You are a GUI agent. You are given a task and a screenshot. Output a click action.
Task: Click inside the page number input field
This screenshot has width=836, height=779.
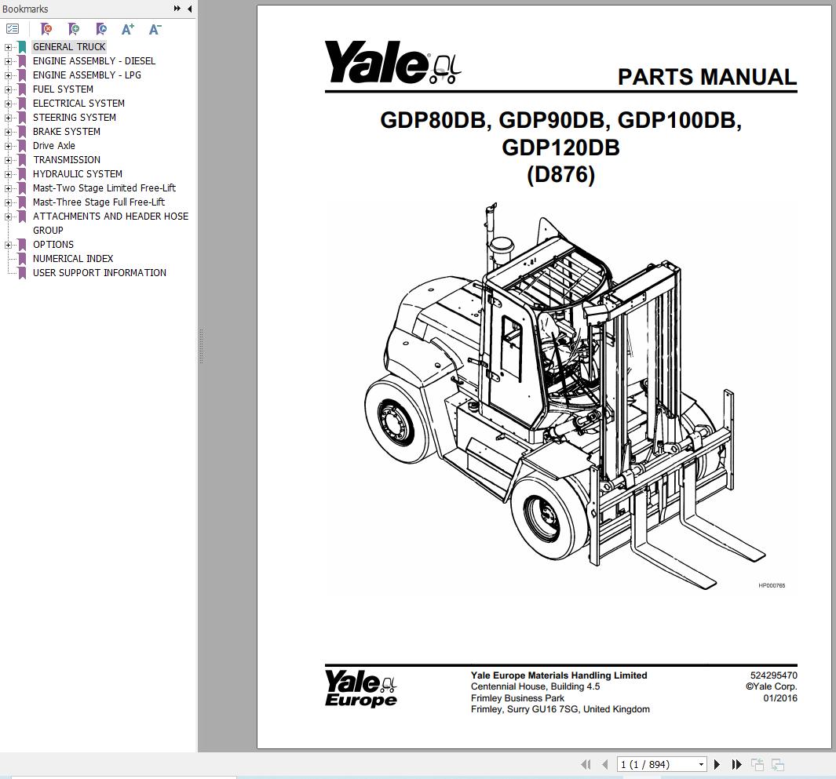[x=652, y=764]
